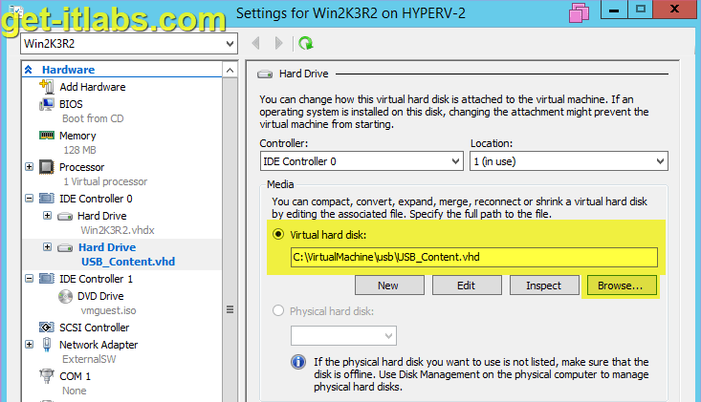Select the Processor icon

pos(47,167)
